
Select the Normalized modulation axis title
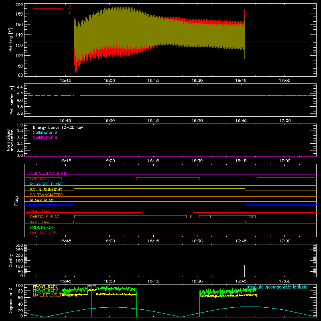pyautogui.click(x=10, y=140)
